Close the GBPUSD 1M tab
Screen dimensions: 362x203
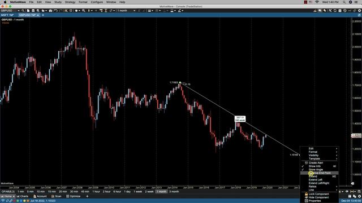(38, 15)
